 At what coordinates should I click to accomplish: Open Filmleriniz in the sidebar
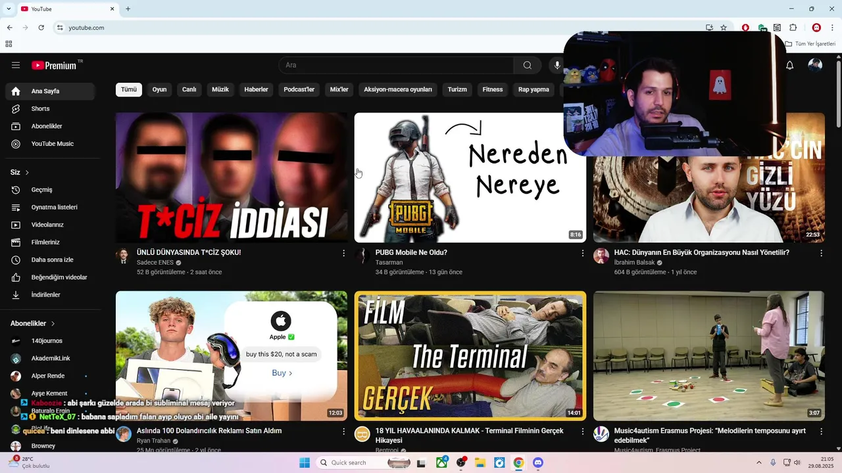click(50, 242)
